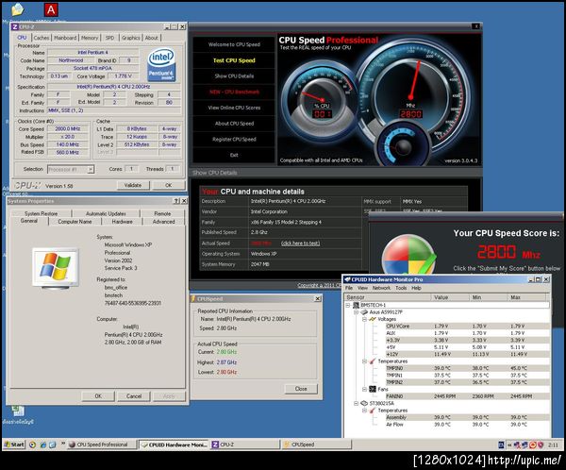
Task: Collapse the motherboard Temperatures node
Action: [364, 361]
